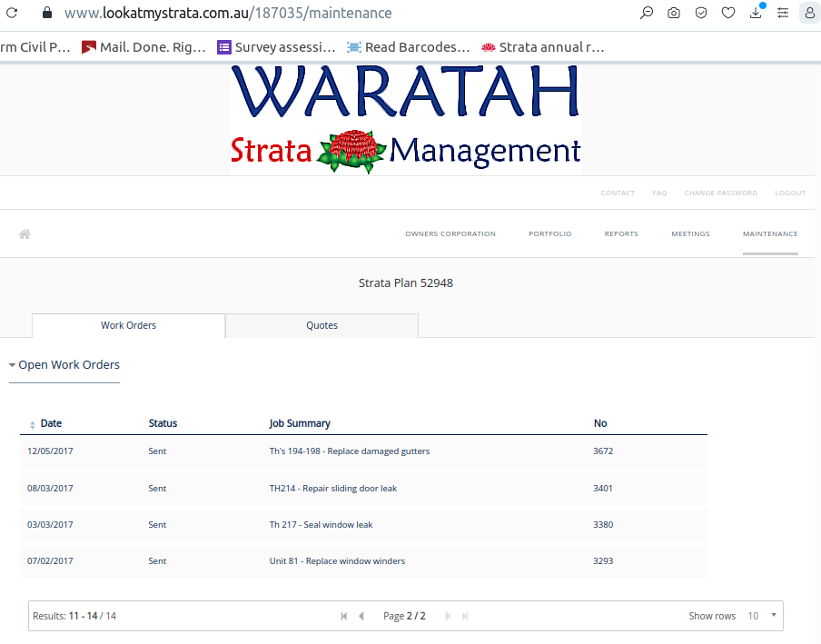The width and height of the screenshot is (821, 644).
Task: Click the Change Password link
Action: [721, 193]
